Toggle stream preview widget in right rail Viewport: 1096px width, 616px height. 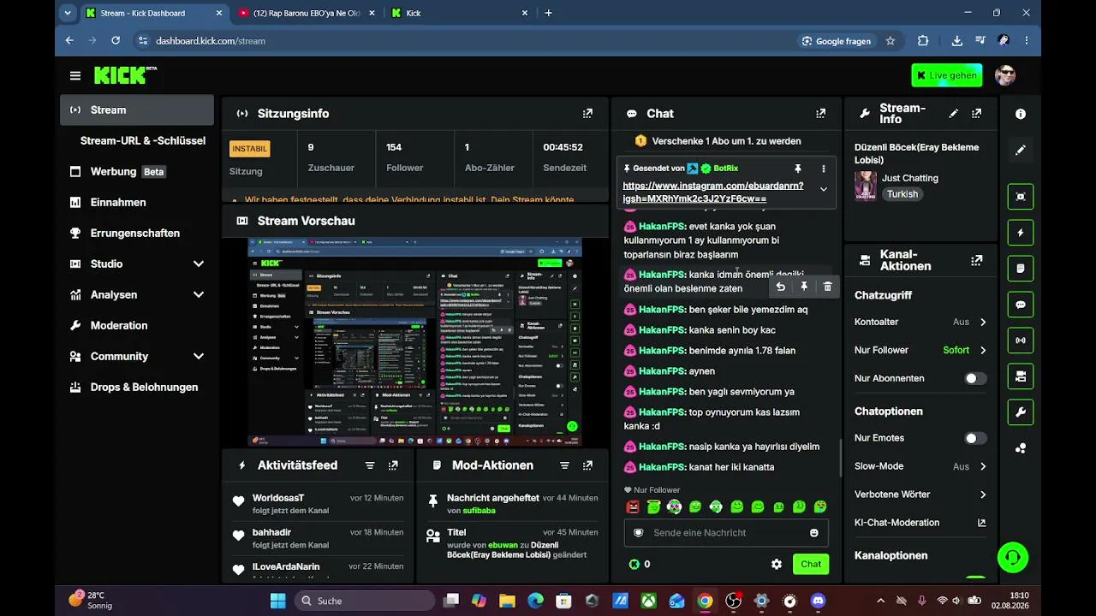1021,197
